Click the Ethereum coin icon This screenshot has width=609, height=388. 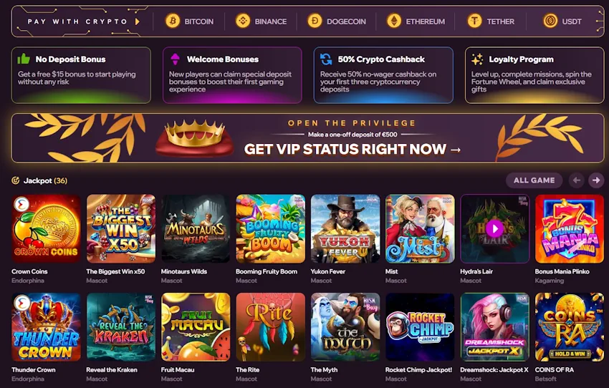tap(394, 21)
